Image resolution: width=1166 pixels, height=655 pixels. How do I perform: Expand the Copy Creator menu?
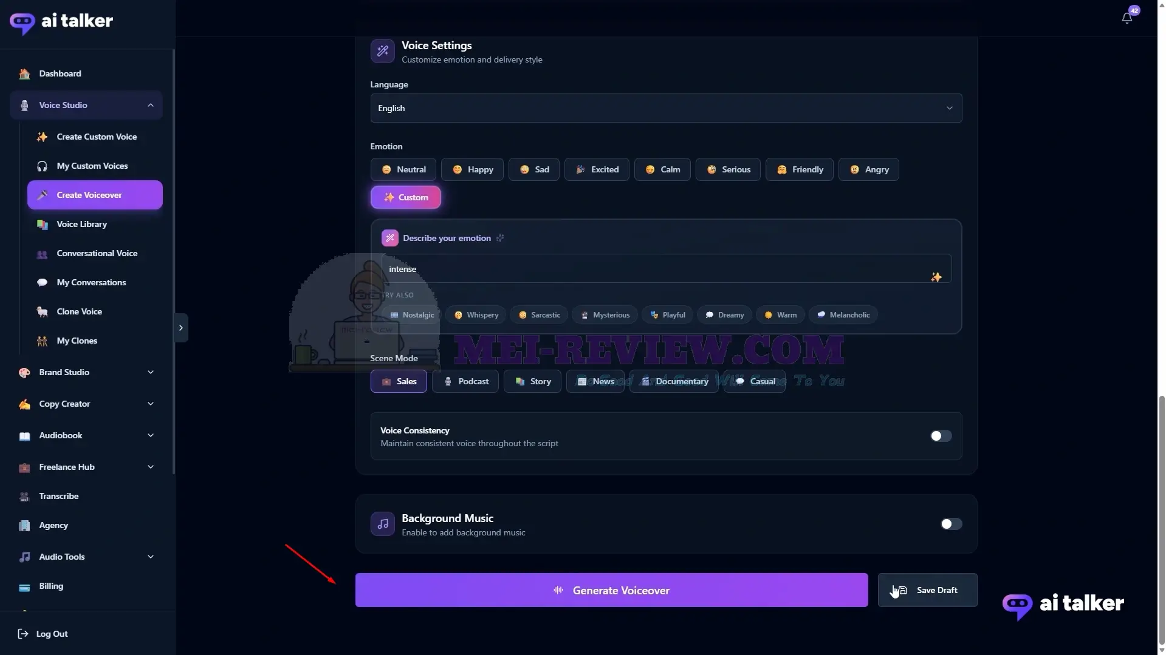pos(86,404)
